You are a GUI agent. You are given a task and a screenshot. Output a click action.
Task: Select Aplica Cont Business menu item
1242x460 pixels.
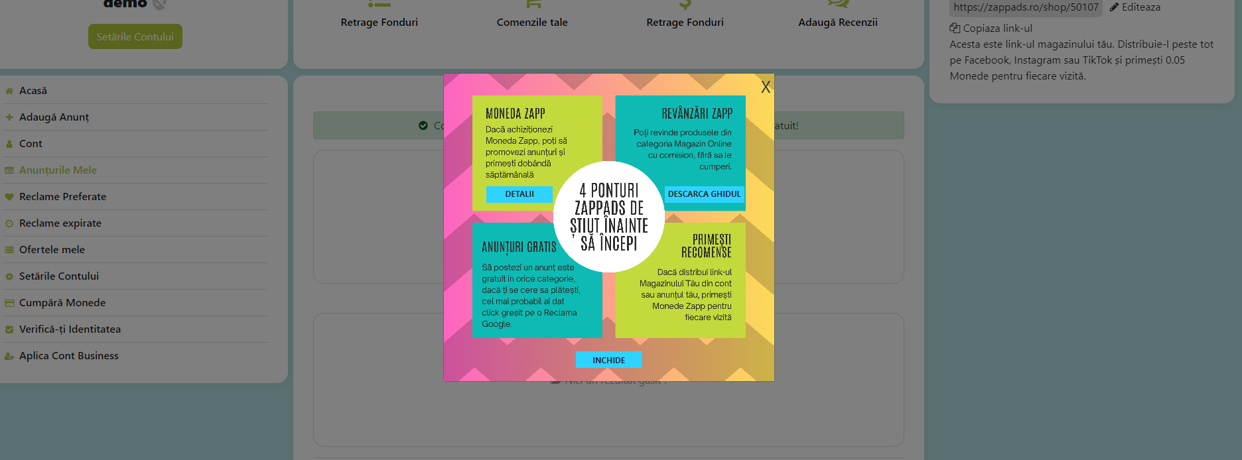tap(68, 356)
